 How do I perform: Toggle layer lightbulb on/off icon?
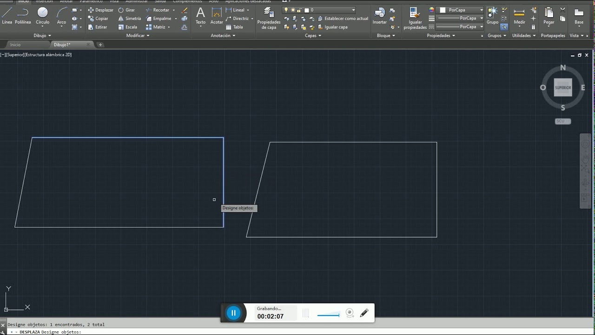tap(286, 10)
